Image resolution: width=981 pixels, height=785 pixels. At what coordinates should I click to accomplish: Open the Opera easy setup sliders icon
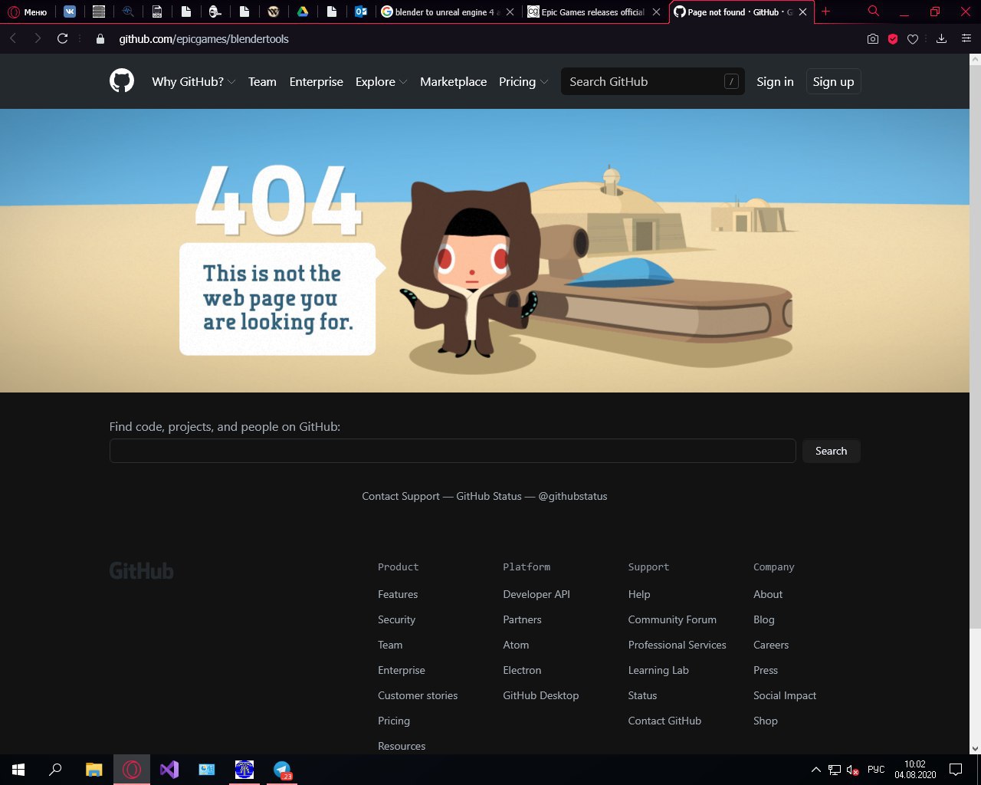966,39
